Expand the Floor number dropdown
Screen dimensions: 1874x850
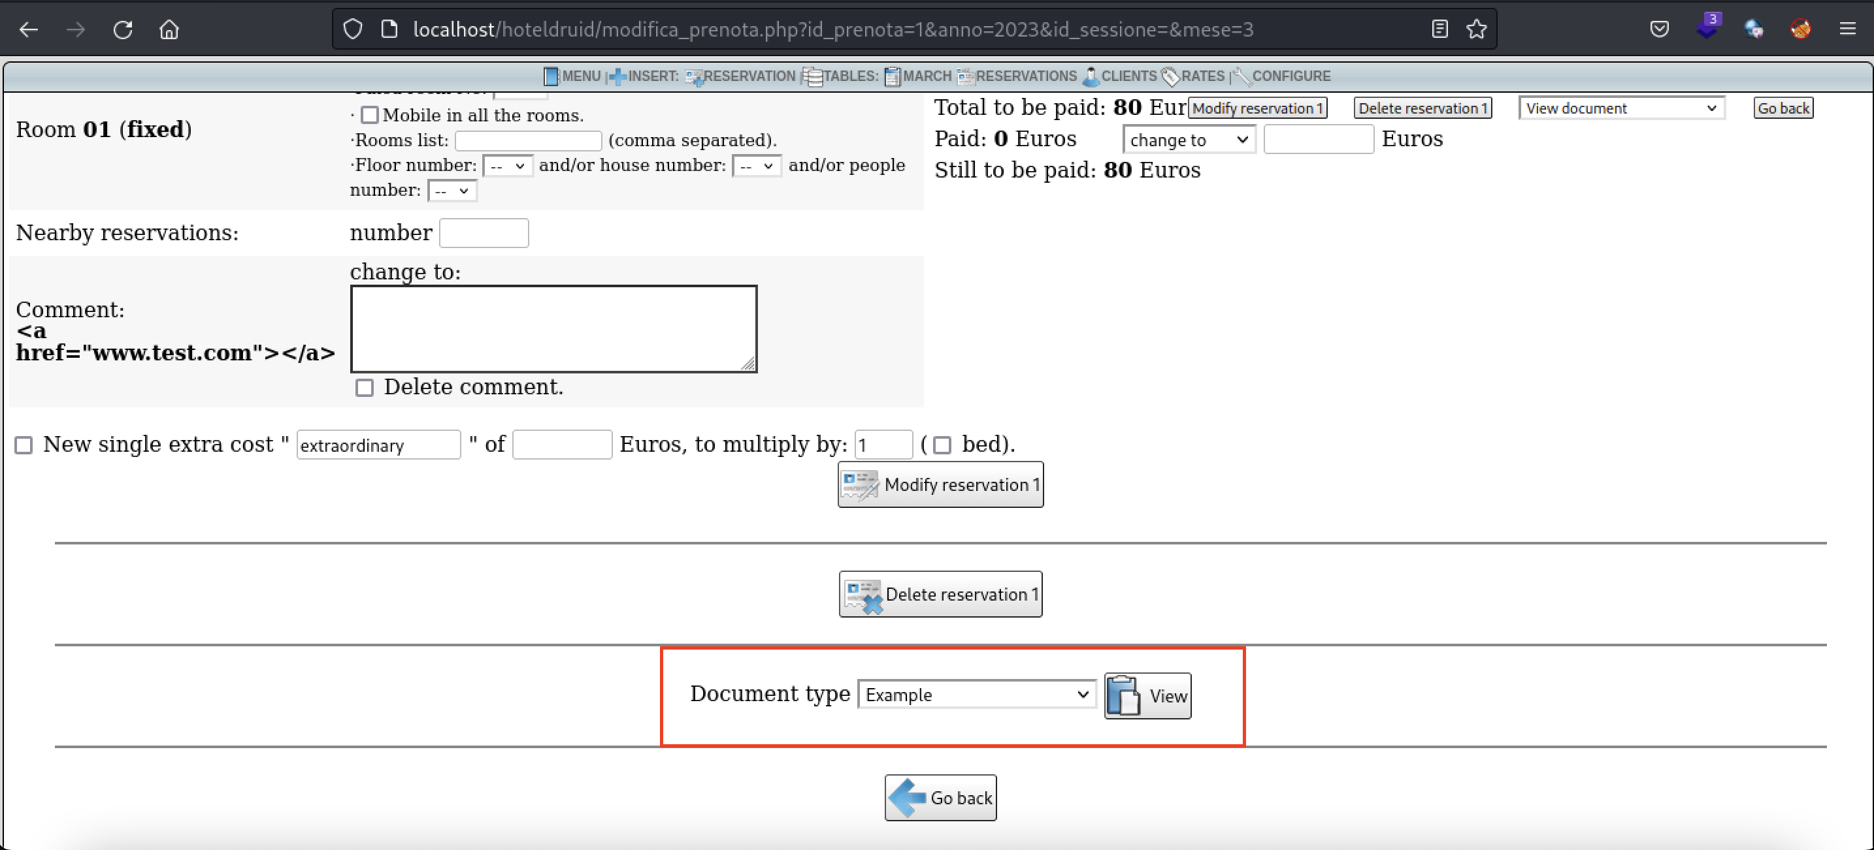pos(507,166)
